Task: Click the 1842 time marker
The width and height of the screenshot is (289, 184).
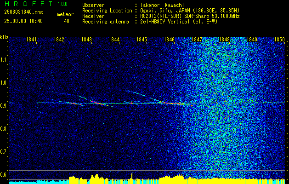Action: (59, 39)
